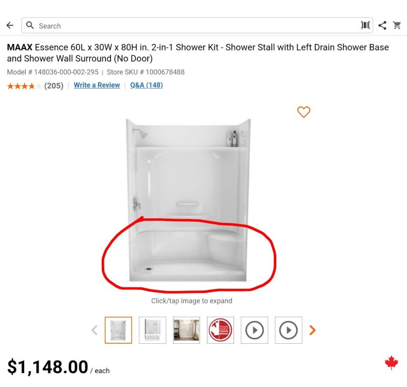Select the second shower thumbnail

153,330
